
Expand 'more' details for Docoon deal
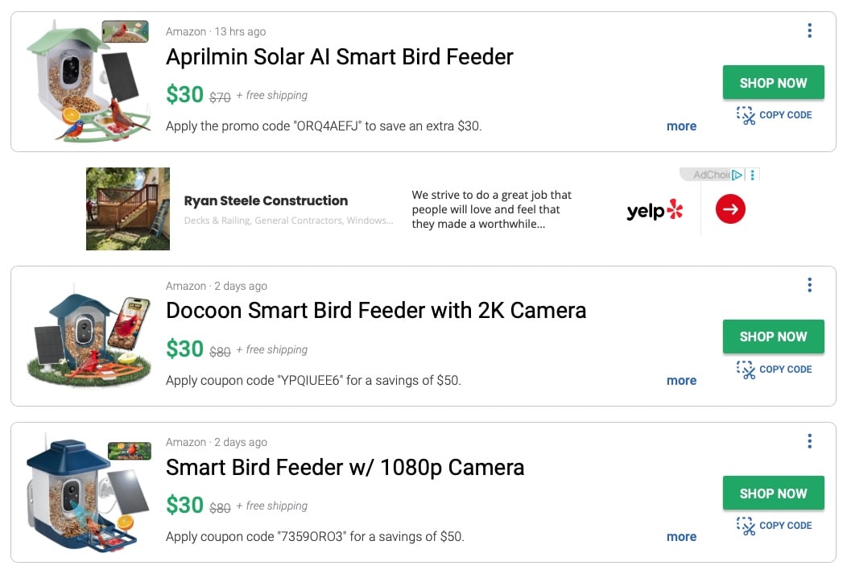coord(681,381)
